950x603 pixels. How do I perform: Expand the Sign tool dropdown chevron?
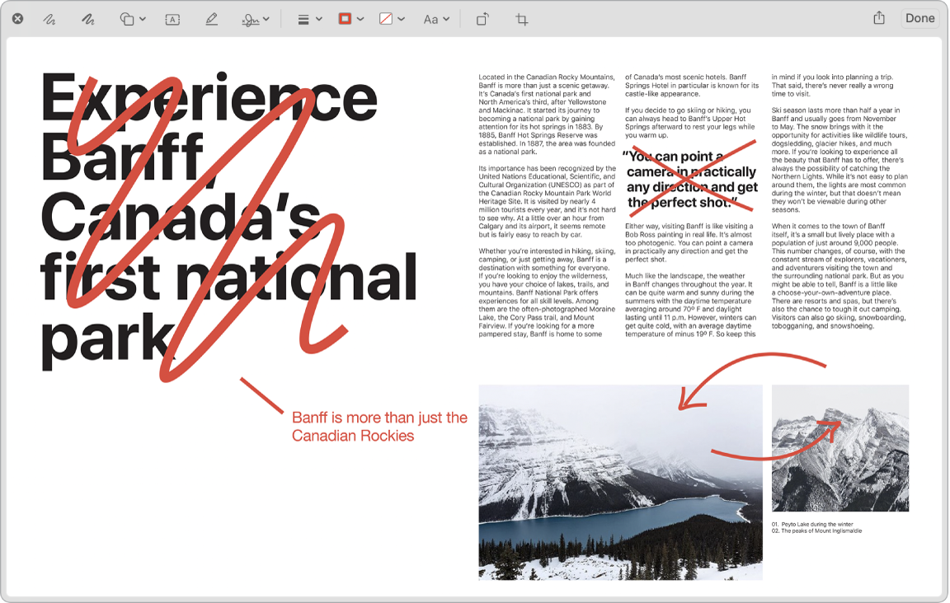pos(266,18)
